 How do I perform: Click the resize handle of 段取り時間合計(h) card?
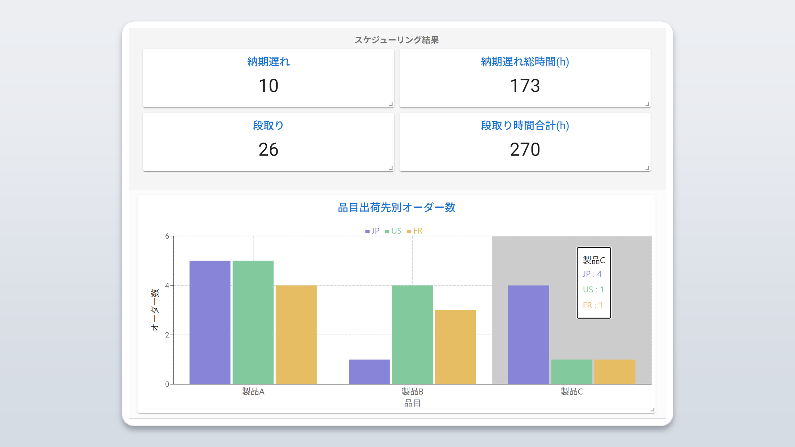pos(647,168)
